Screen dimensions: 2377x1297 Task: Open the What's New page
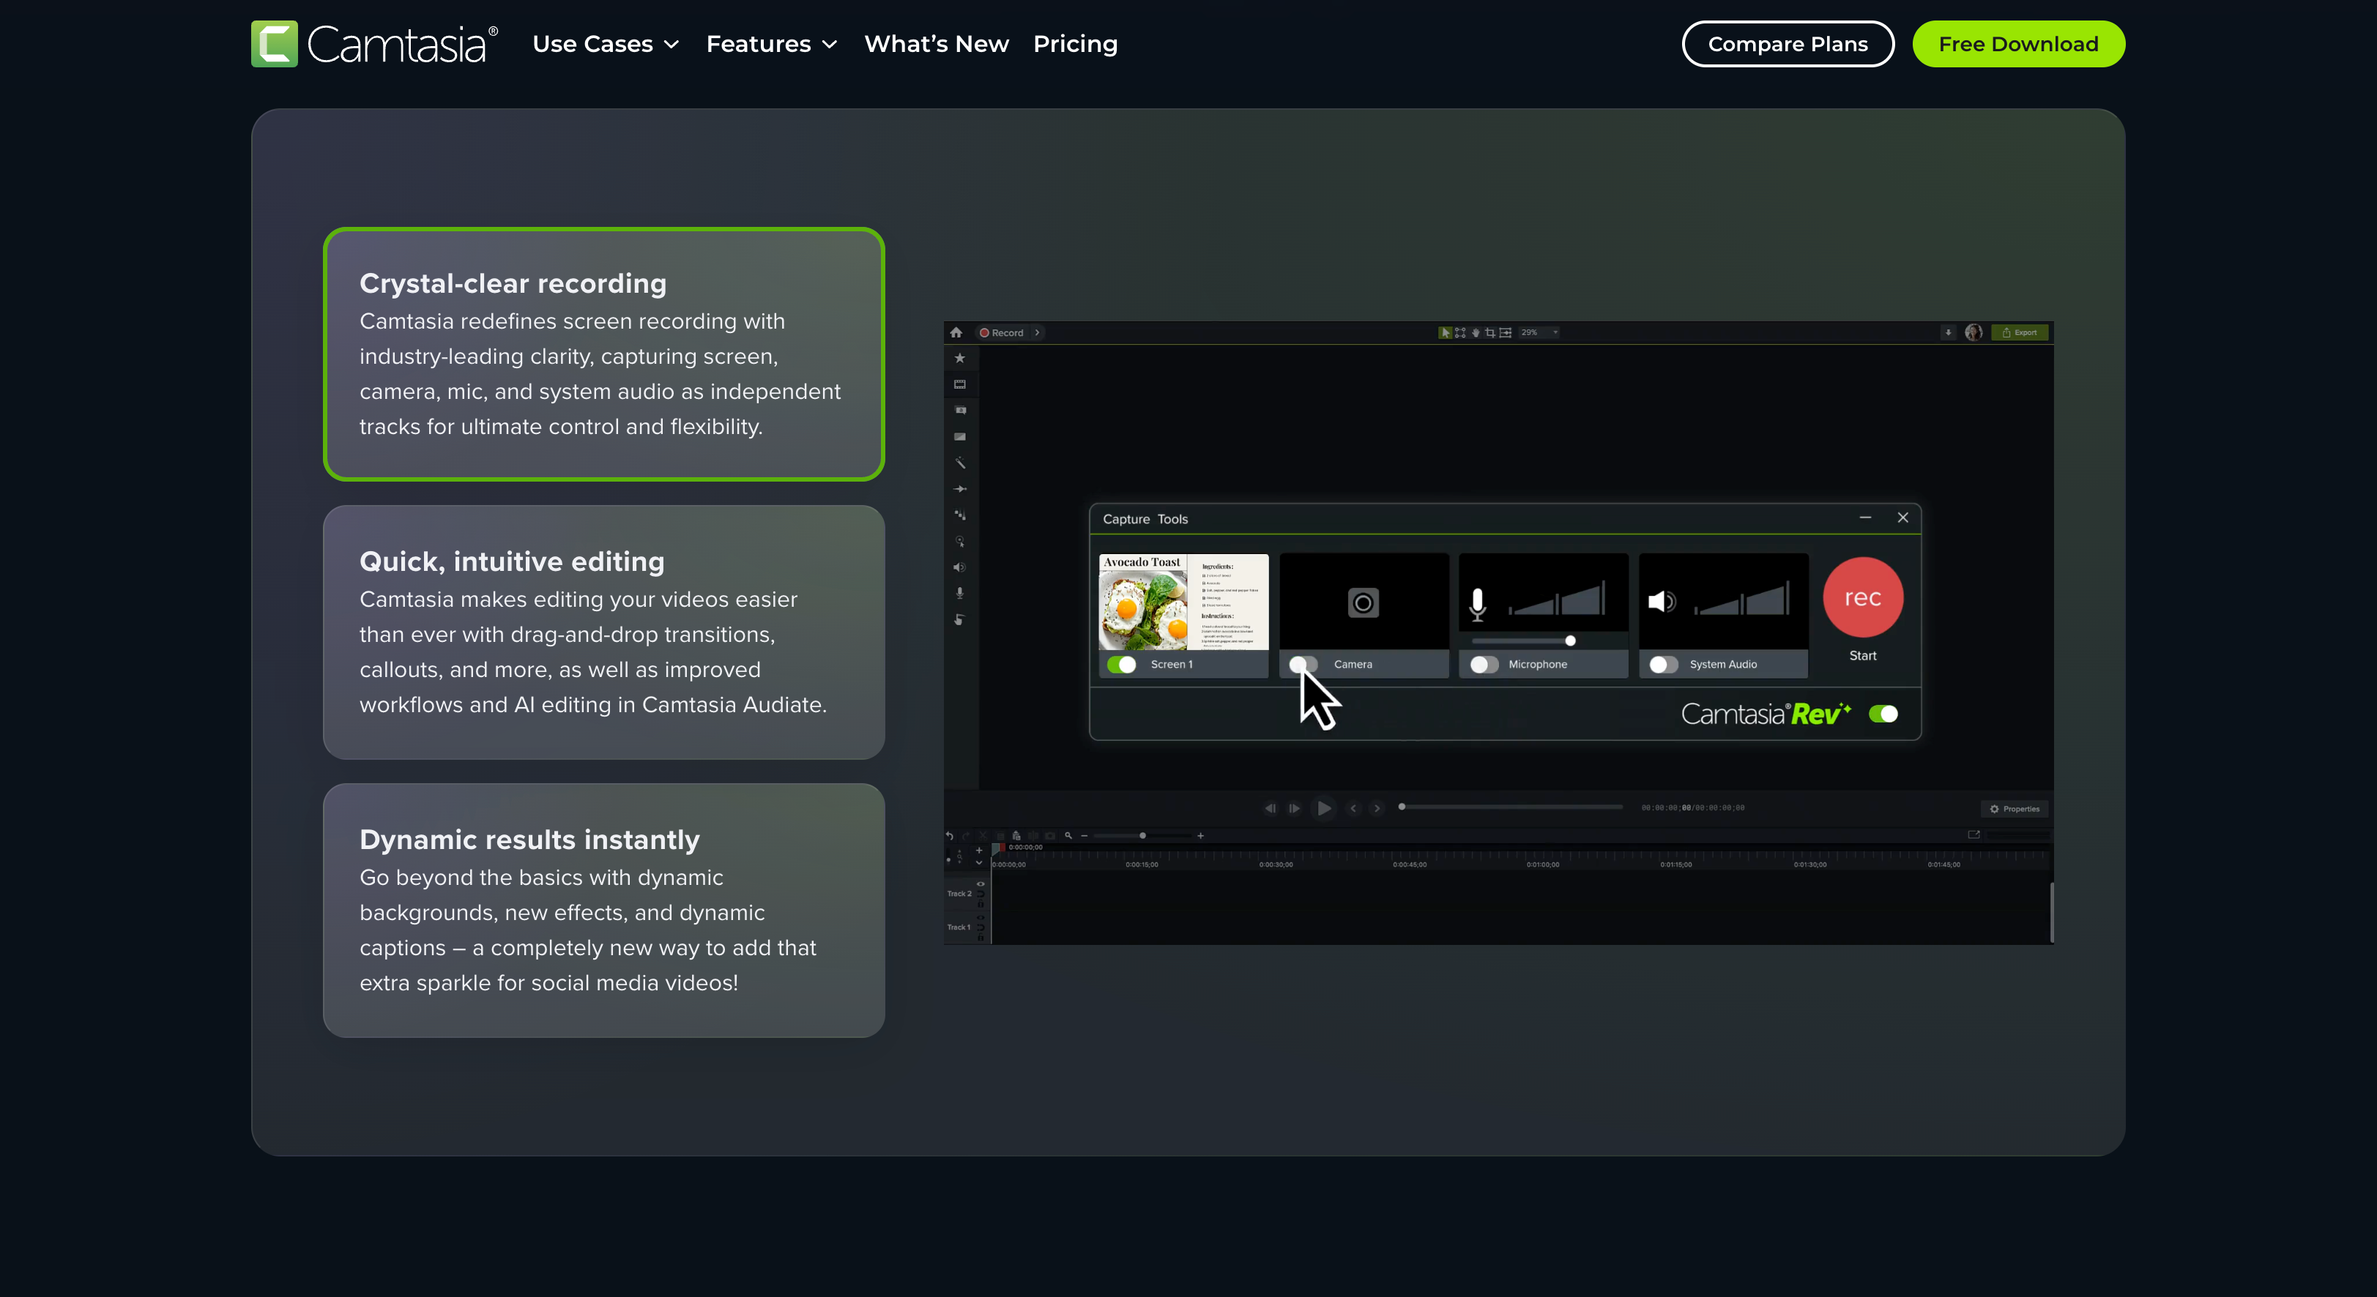point(937,43)
